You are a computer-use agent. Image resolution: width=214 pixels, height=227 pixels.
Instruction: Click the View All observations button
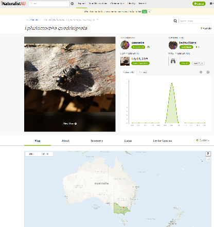185,63
